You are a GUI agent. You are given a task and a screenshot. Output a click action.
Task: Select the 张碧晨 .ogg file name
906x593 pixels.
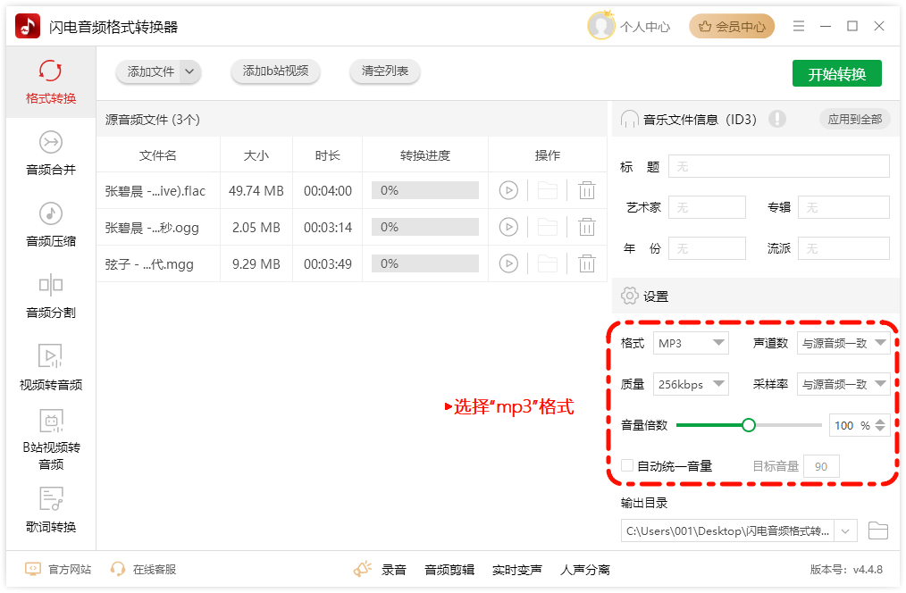point(151,228)
